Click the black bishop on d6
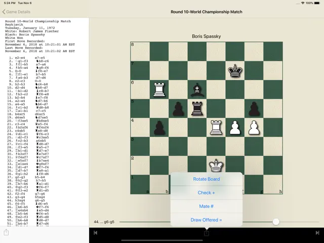This screenshot has height=243, width=324. coord(197,90)
